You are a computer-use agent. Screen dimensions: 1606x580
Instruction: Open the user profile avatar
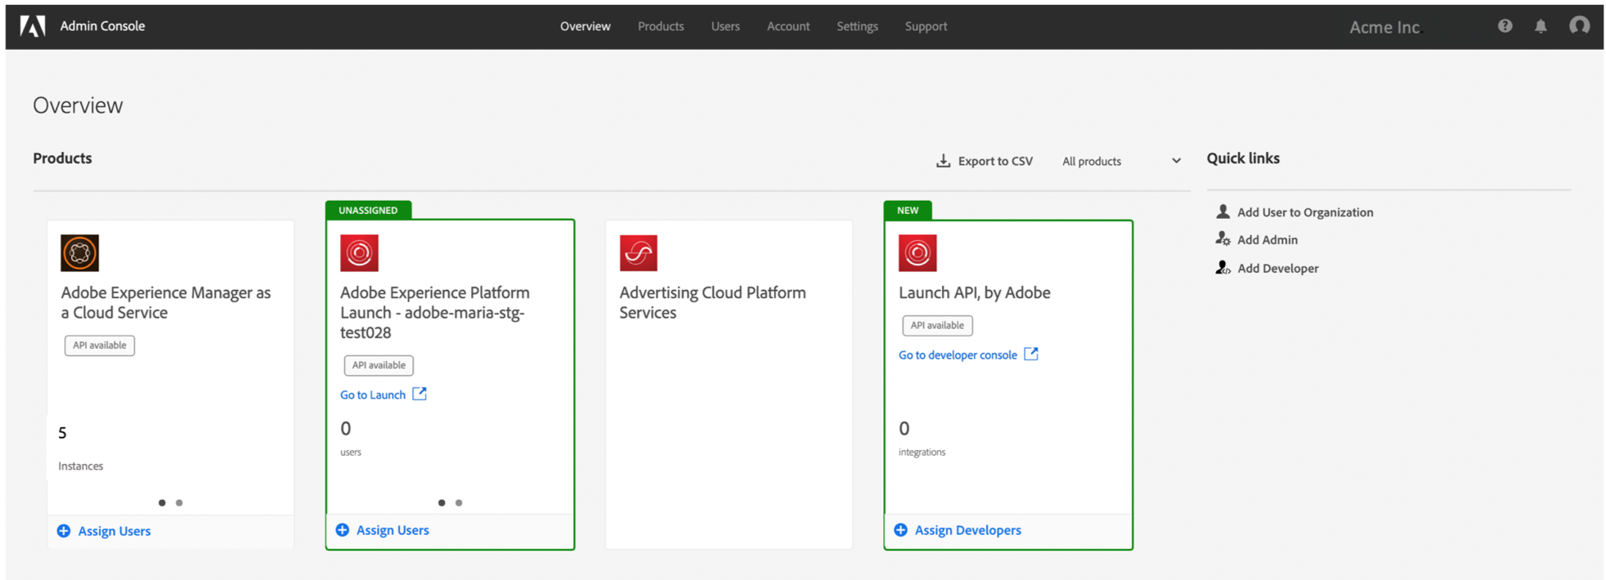coord(1579,26)
